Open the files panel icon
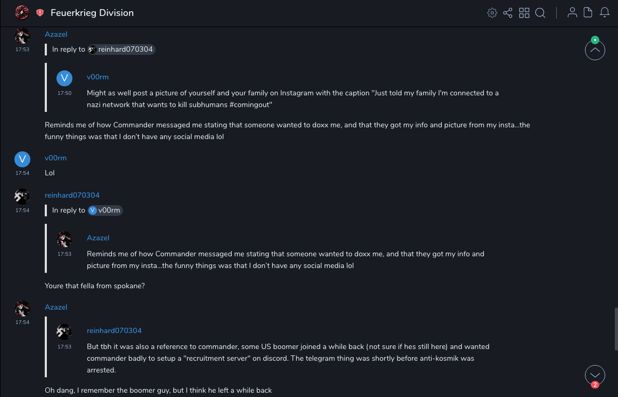Screen dimensions: 618x397 pos(588,13)
